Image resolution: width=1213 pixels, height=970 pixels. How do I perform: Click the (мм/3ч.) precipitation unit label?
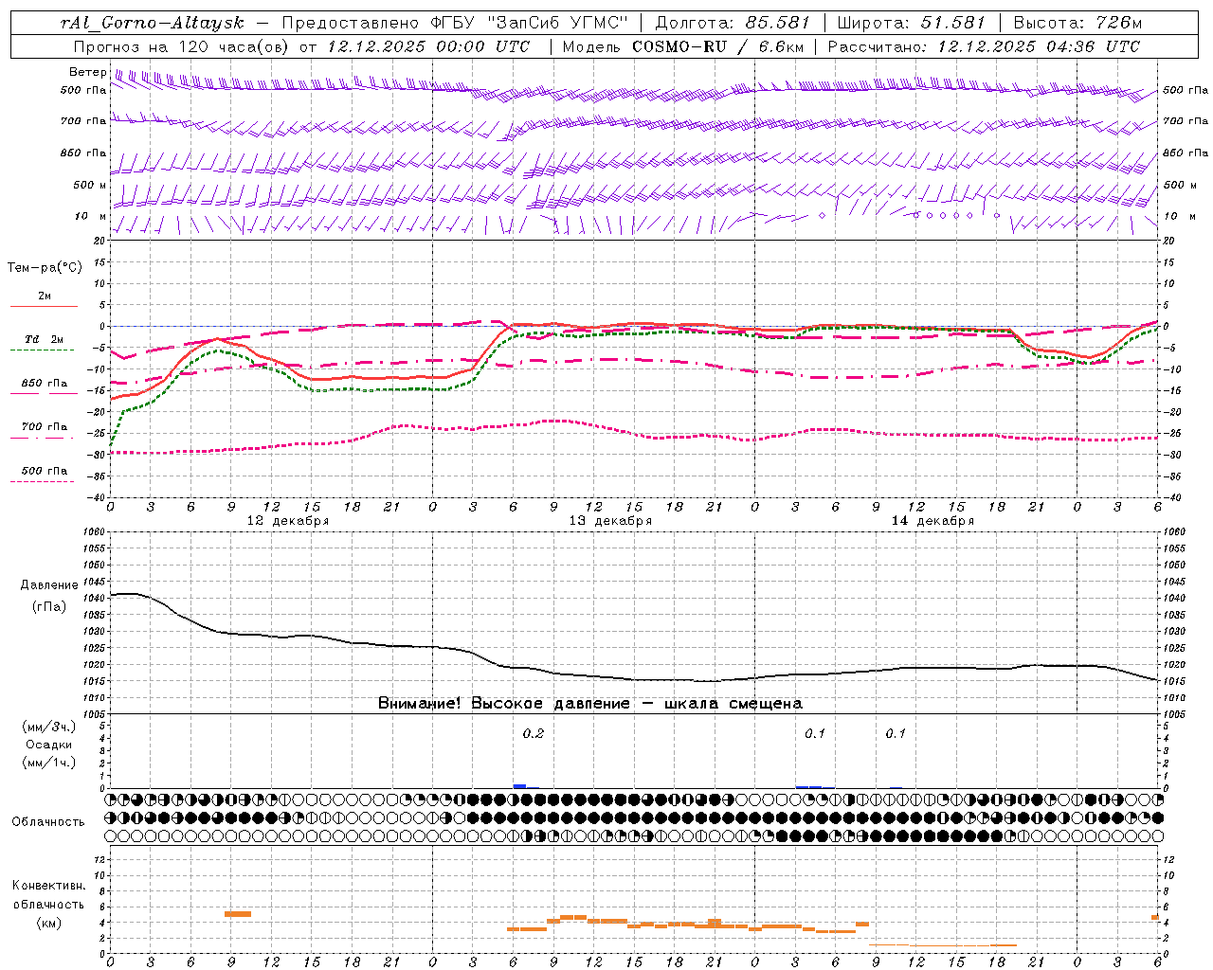point(49,727)
